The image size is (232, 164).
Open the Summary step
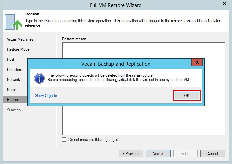(14, 110)
